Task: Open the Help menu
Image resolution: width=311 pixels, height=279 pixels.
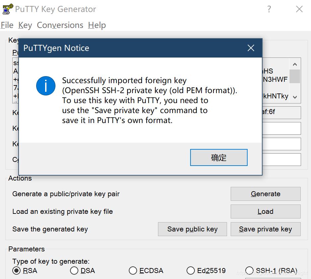Action: 97,25
